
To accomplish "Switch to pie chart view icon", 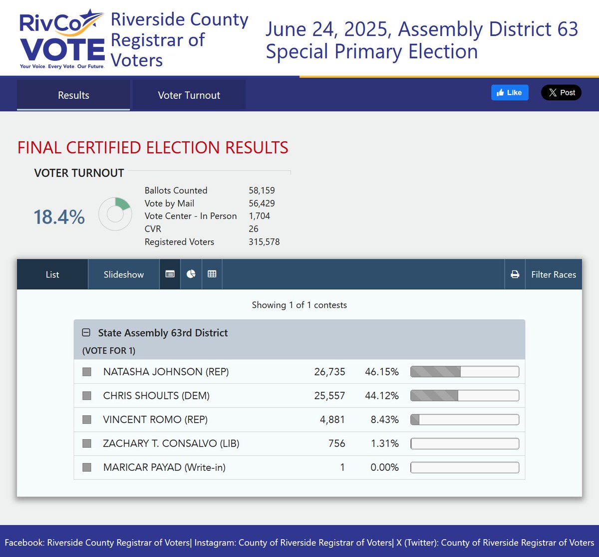I will click(191, 274).
